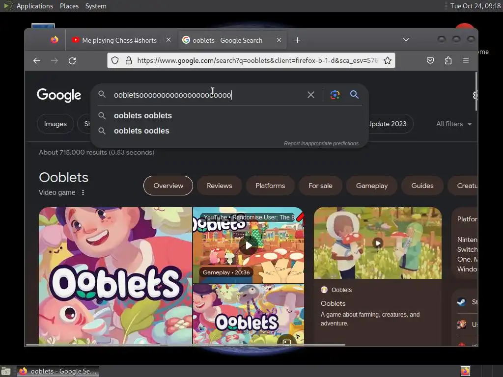Open the Firefox hamburger menu
This screenshot has height=377, width=503.
coord(466,60)
